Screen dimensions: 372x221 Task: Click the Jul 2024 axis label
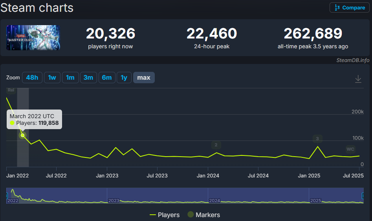coord(258,176)
